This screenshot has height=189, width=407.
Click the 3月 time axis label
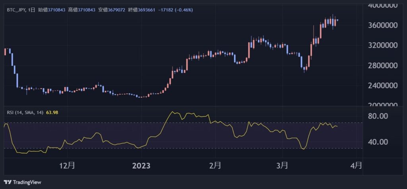282,166
